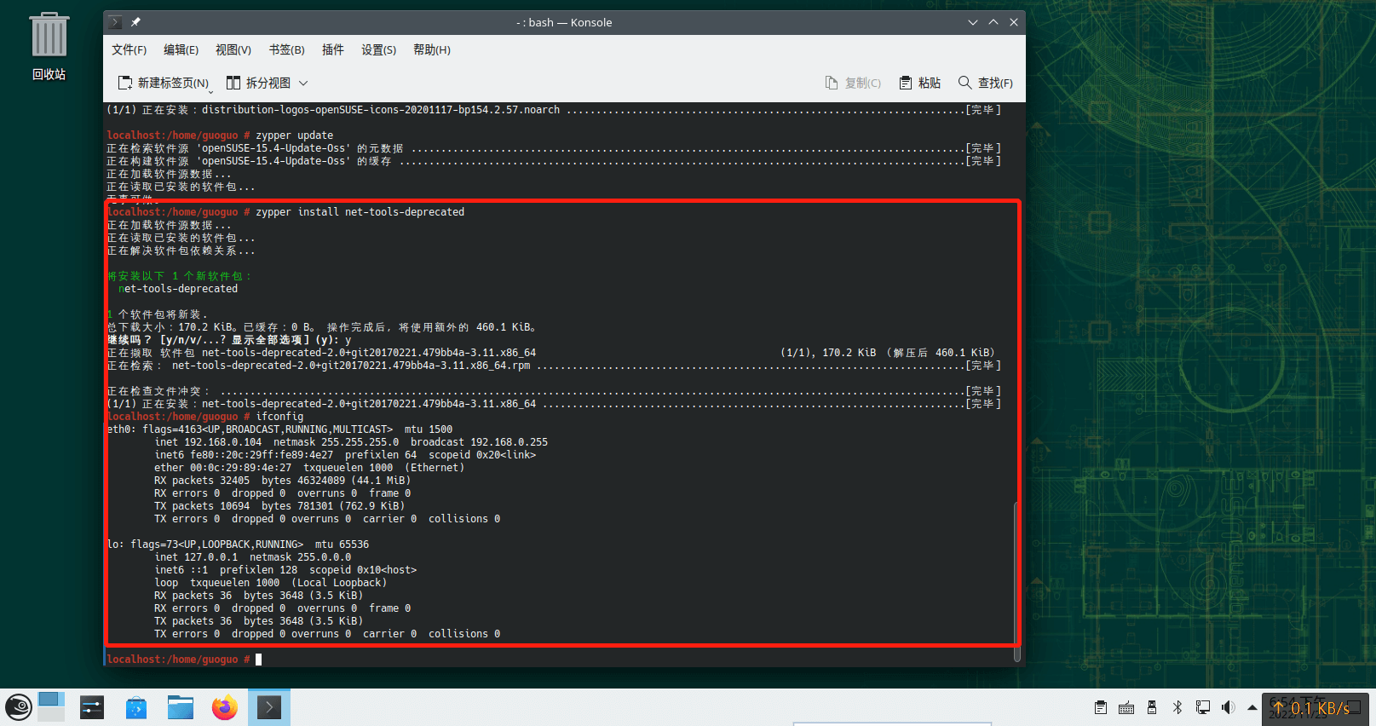Screen dimensions: 1376x726
Task: Open the openSUSE application launcher
Action: [x=19, y=707]
